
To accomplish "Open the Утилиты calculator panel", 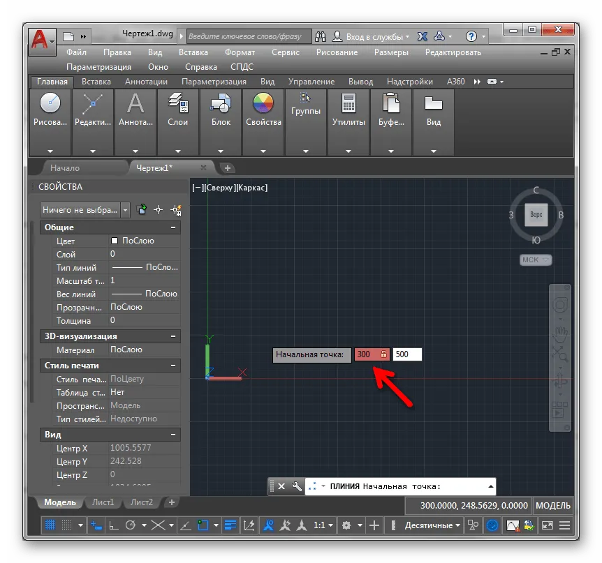I will pyautogui.click(x=348, y=122).
